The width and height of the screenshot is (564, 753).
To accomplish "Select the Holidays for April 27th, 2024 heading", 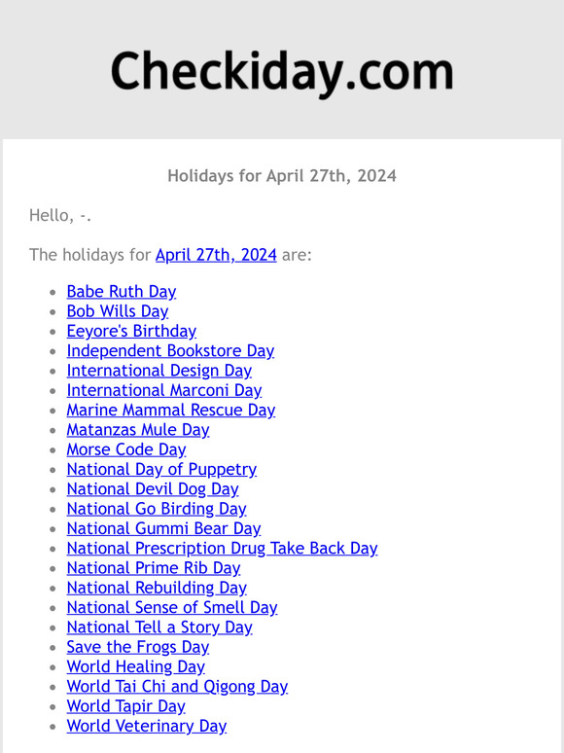I will click(x=282, y=176).
